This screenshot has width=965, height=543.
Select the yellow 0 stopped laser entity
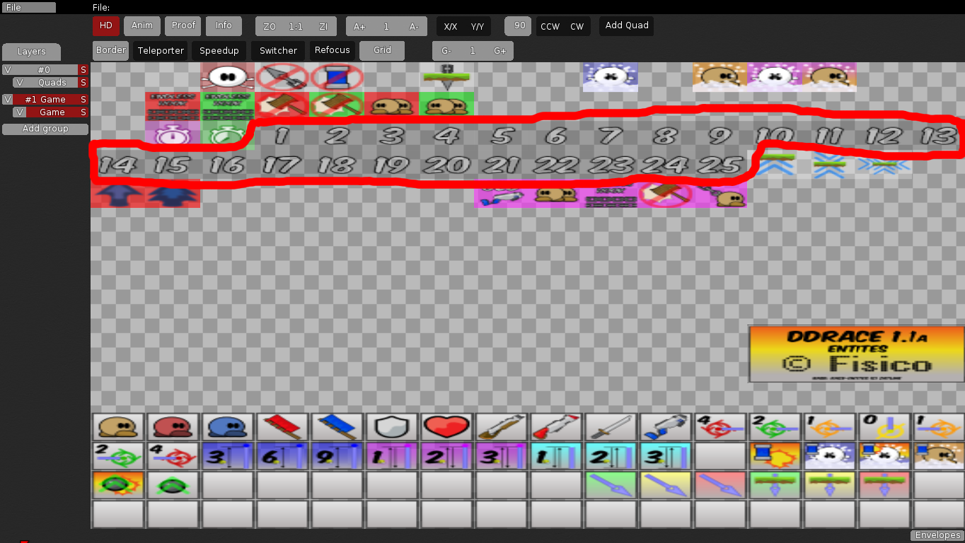(x=884, y=427)
